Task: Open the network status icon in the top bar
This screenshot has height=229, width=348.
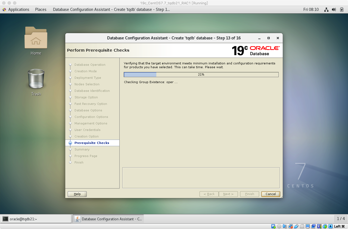Action: (x=327, y=10)
